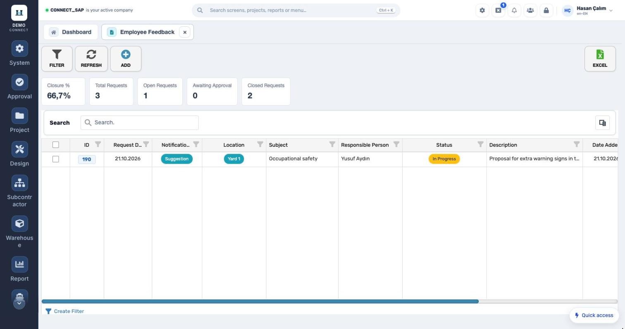The height and width of the screenshot is (329, 625).
Task: Open the Subcontractor module in sidebar
Action: point(19,191)
